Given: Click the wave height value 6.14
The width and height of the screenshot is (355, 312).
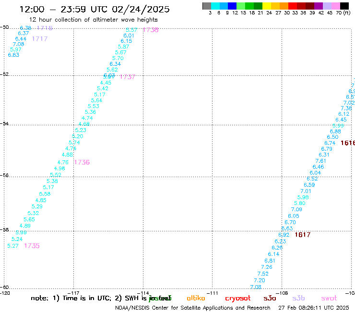Looking at the screenshot, I should click(x=273, y=254).
